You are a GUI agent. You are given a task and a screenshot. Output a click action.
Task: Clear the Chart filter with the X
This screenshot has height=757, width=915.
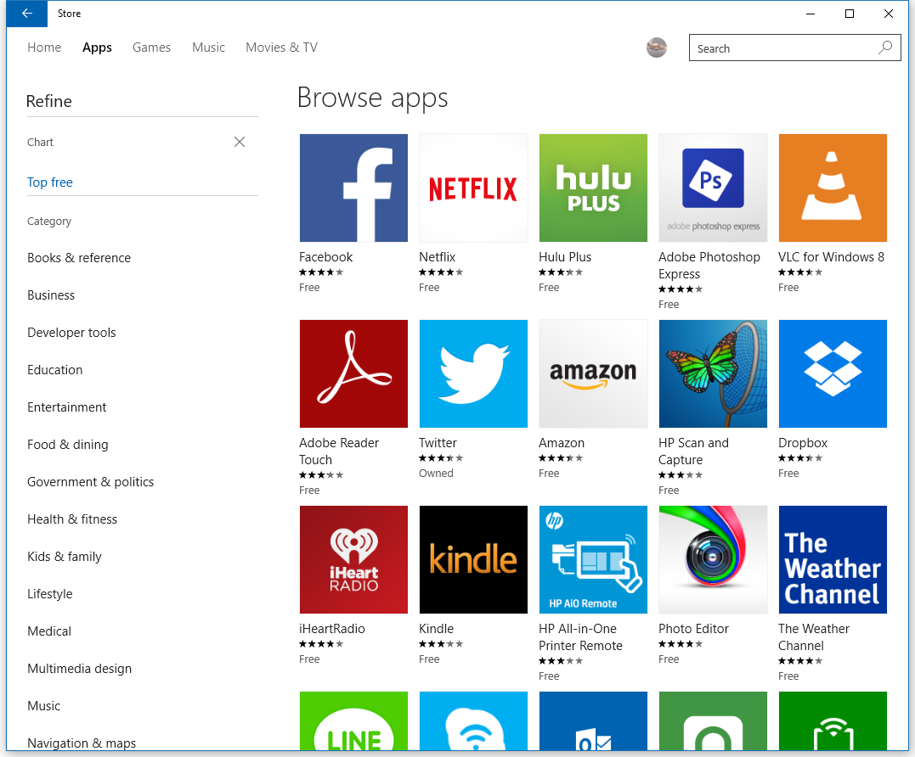click(240, 142)
